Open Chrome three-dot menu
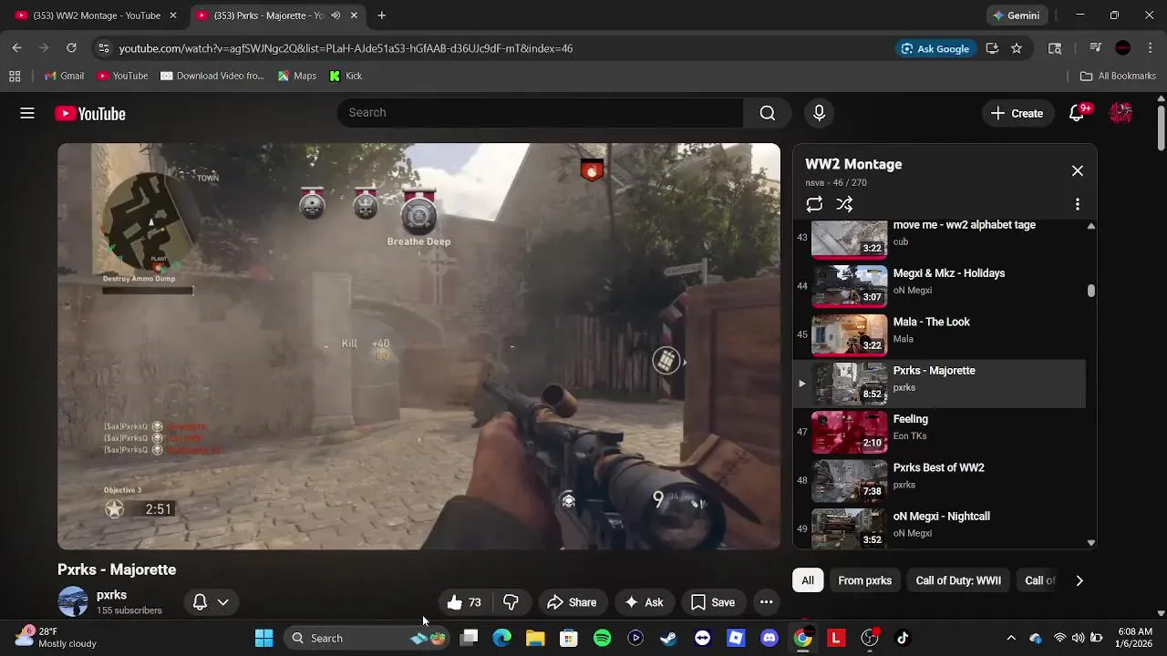 click(x=1151, y=48)
